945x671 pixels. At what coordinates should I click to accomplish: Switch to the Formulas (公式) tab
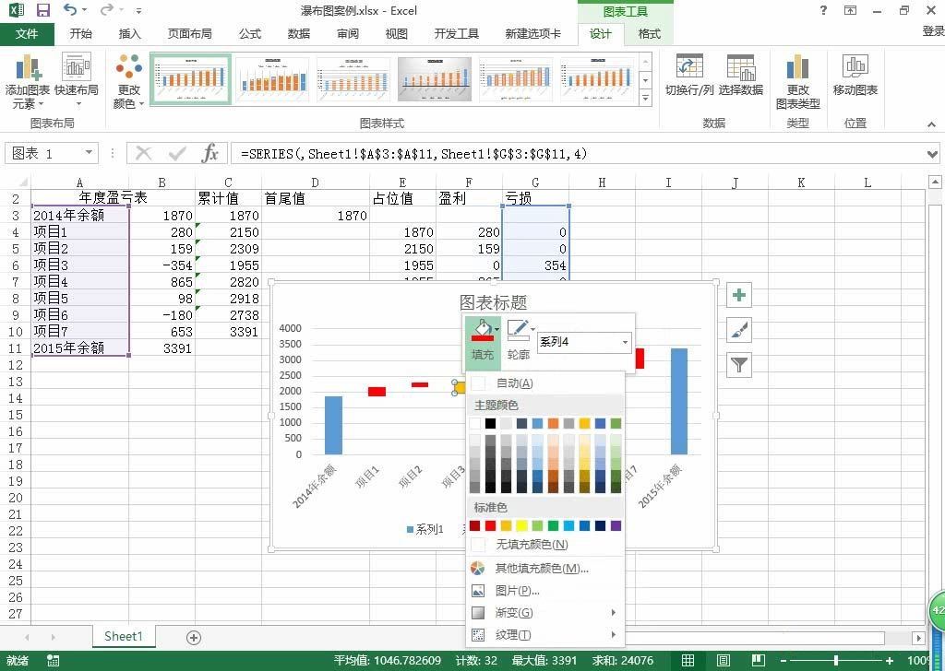coord(250,34)
